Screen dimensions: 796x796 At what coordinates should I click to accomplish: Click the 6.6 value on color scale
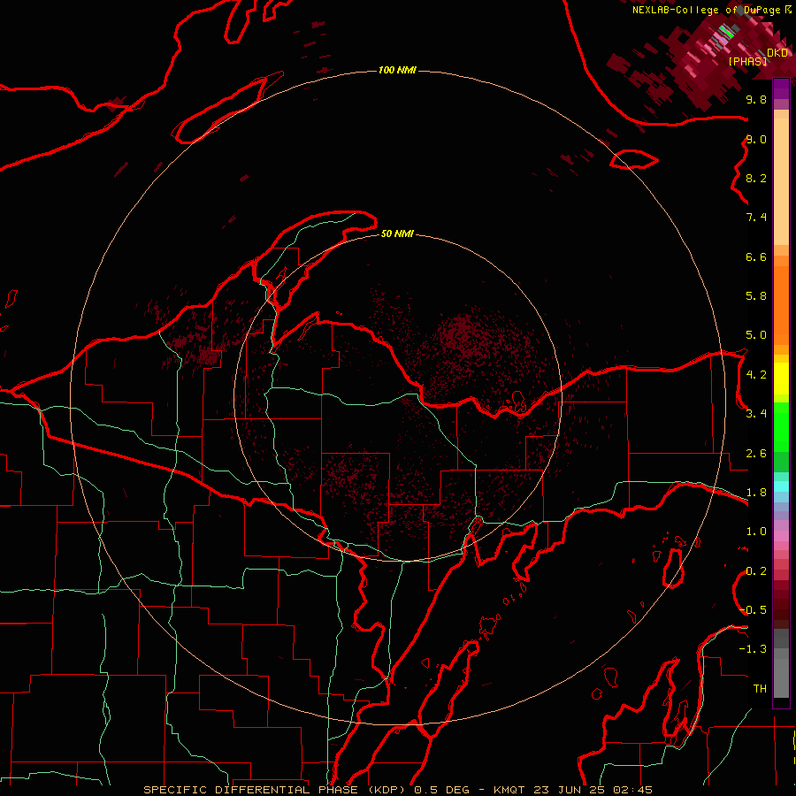click(x=756, y=256)
